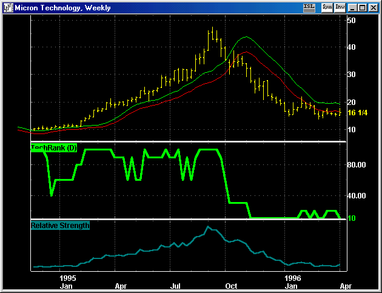Click the 50 price axis label
Viewport: 382px width, 293px height.
352,20
